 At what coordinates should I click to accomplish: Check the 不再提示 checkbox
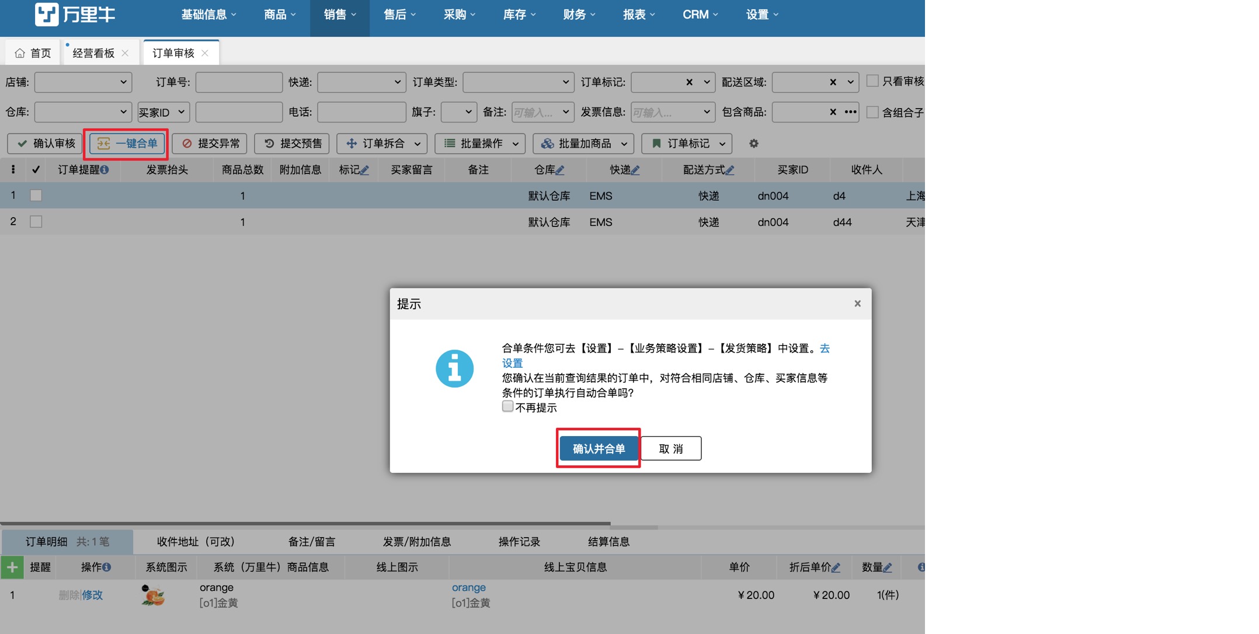(507, 406)
